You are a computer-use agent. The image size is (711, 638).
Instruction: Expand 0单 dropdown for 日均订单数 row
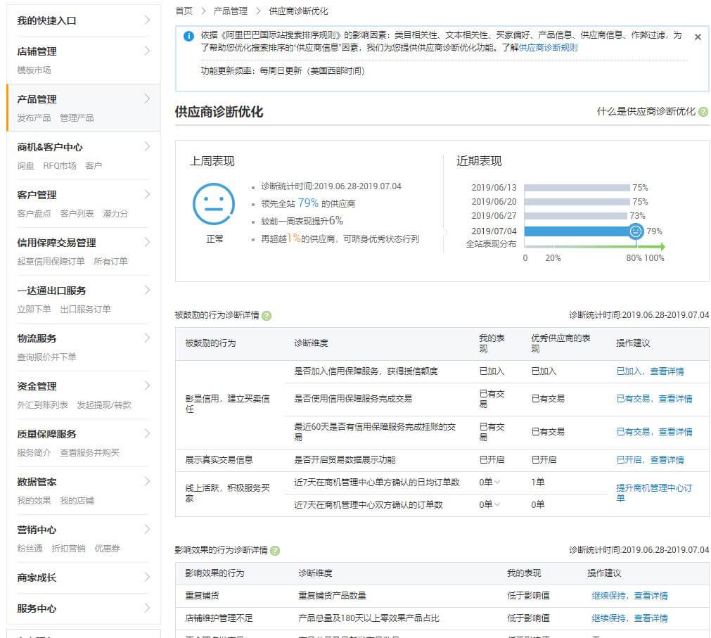coord(497,483)
